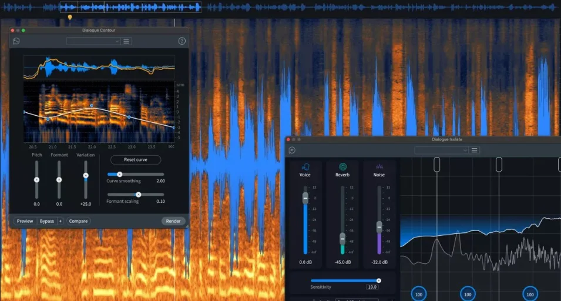Close the Dialogue Contour window
Image resolution: width=561 pixels, height=301 pixels.
click(12, 31)
